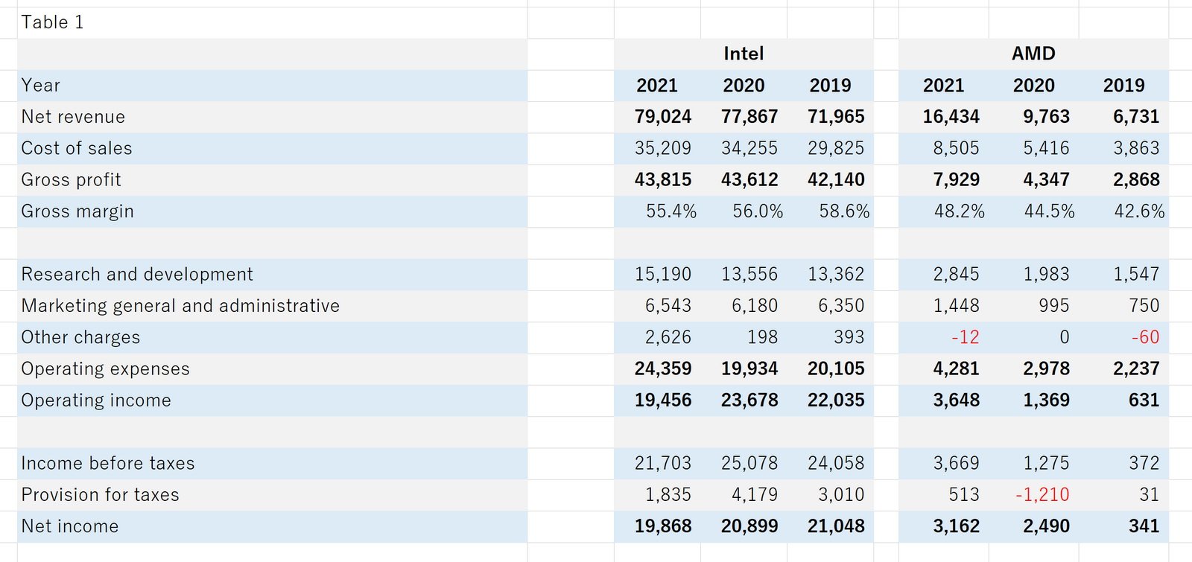This screenshot has width=1192, height=562.
Task: Click the "Intel" column group header
Action: (x=744, y=54)
